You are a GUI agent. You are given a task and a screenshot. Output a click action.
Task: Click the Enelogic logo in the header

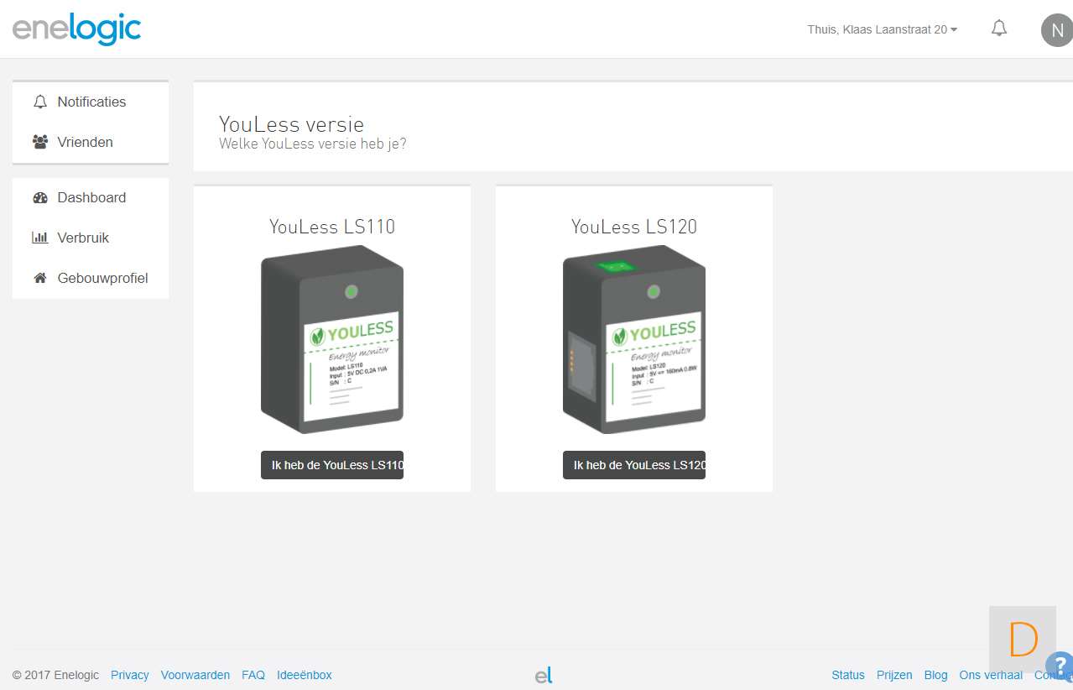(76, 29)
